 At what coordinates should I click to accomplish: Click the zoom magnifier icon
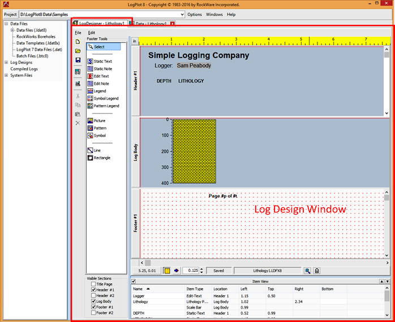tap(308, 271)
